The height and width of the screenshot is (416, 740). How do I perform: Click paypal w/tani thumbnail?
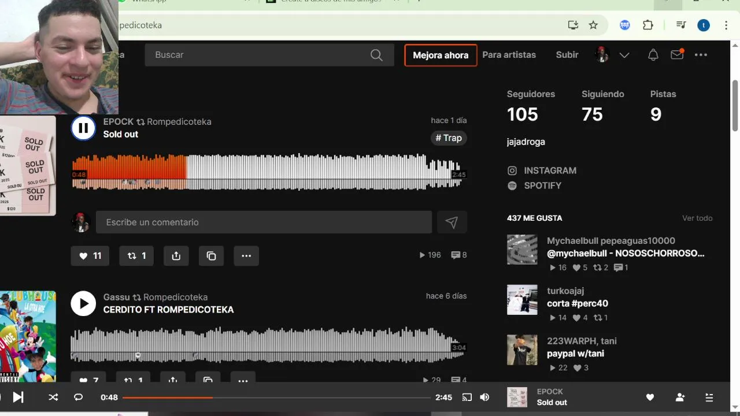point(522,350)
